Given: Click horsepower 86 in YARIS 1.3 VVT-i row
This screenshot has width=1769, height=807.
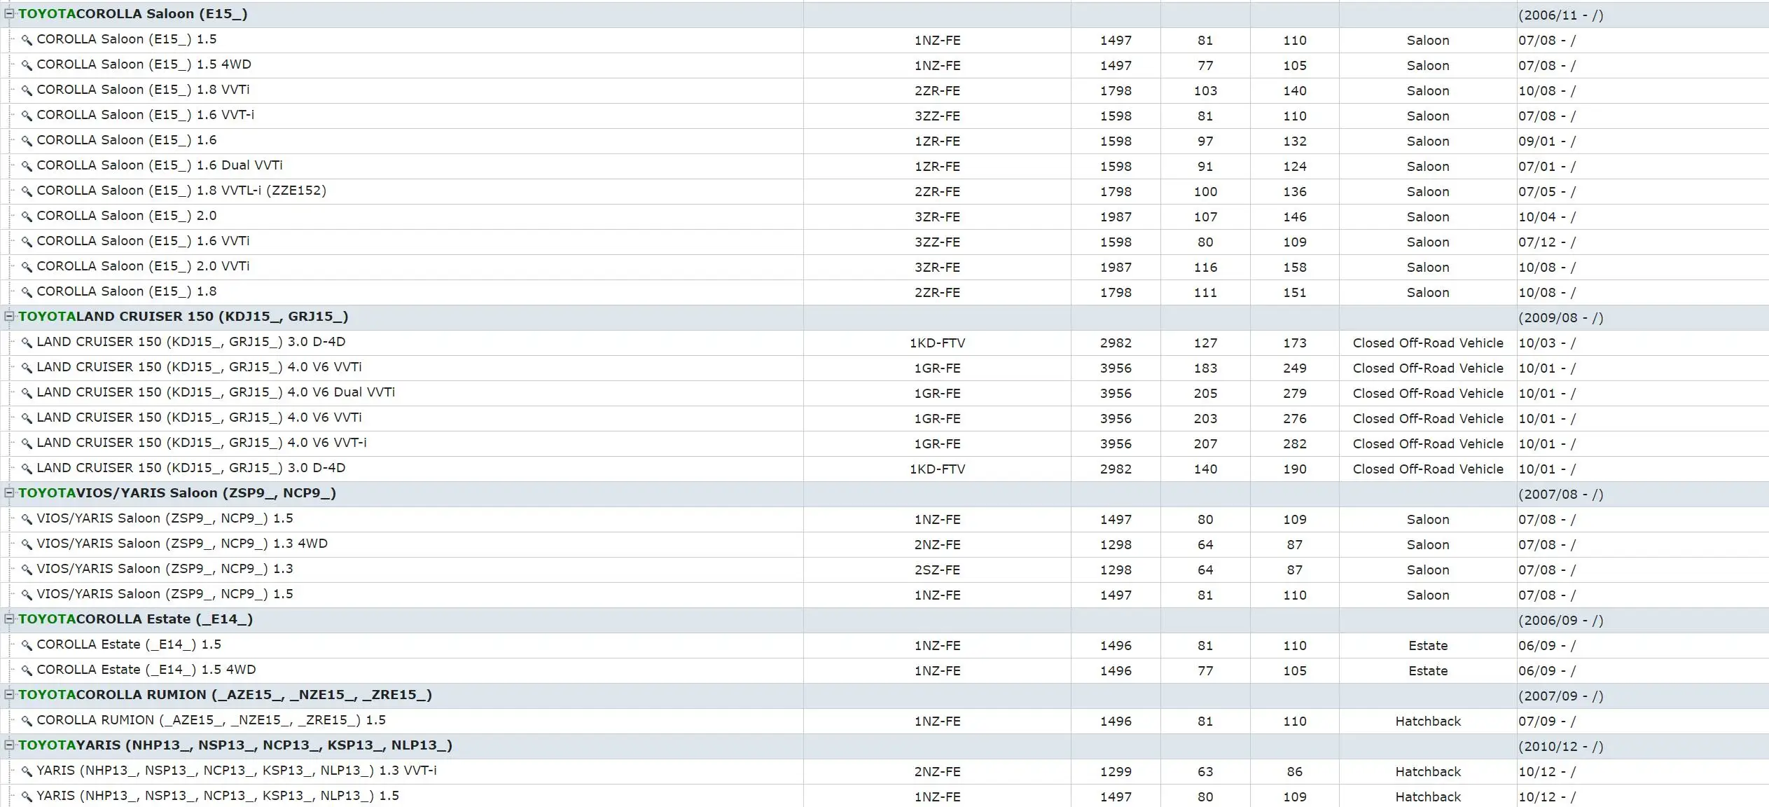Looking at the screenshot, I should click(1295, 772).
